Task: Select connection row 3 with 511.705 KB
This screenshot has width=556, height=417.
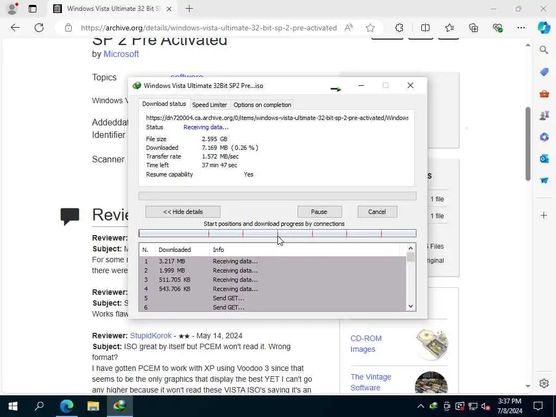Action: coord(273,280)
